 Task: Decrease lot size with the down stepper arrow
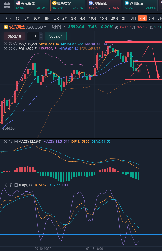(41, 38)
